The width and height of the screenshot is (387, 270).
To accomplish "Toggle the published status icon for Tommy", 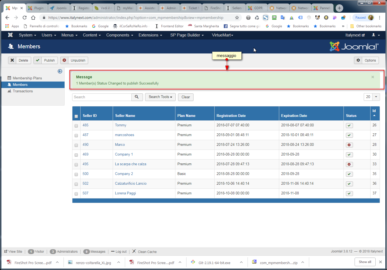I will (349, 126).
